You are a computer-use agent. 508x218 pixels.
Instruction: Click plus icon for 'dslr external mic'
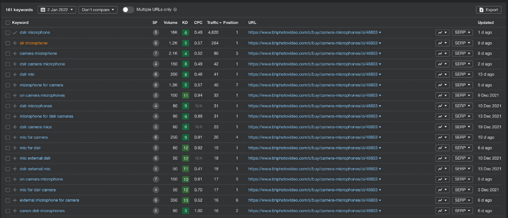click(x=15, y=169)
